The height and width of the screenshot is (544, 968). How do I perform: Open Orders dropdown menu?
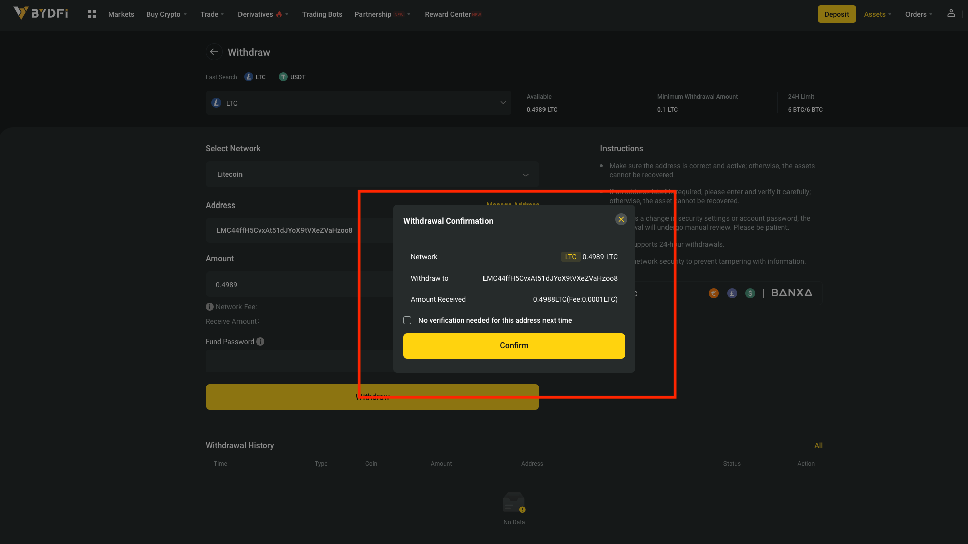pyautogui.click(x=919, y=14)
